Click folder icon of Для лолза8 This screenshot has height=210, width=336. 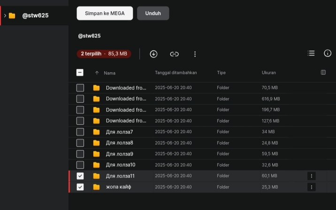coord(96,143)
